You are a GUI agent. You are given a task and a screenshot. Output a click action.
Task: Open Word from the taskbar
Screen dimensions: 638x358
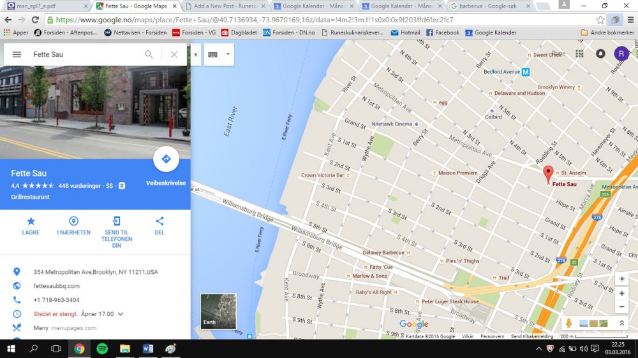(x=148, y=348)
